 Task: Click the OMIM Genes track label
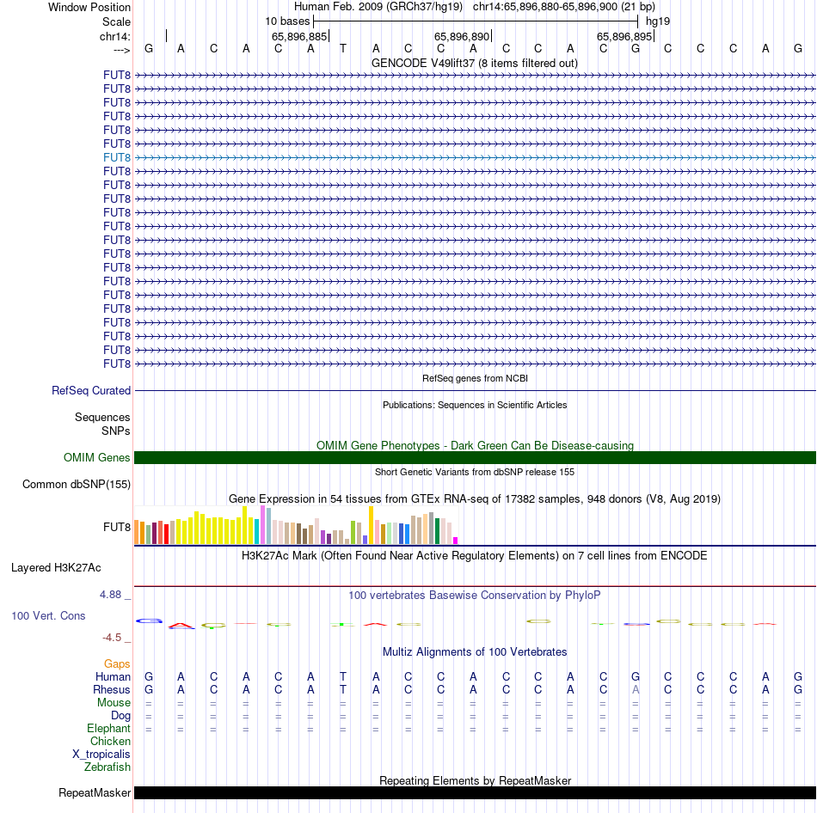click(97, 457)
